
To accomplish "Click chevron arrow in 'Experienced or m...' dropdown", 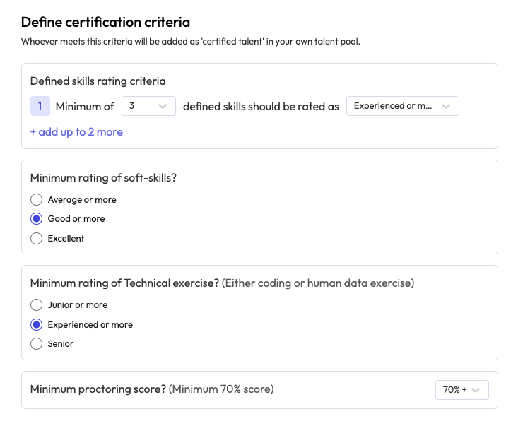I will click(x=445, y=107).
